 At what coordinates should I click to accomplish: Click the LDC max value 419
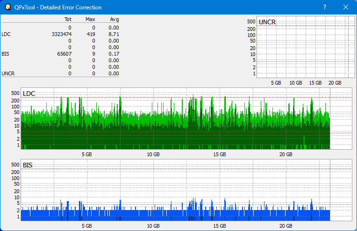click(x=91, y=34)
